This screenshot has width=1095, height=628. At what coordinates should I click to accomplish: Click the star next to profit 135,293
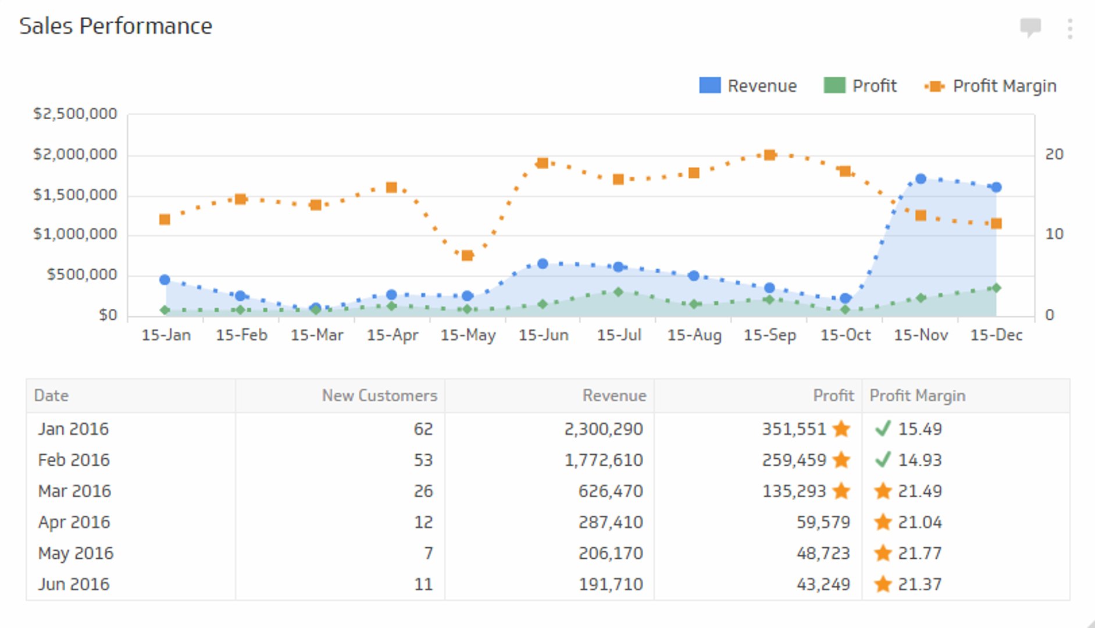(841, 491)
